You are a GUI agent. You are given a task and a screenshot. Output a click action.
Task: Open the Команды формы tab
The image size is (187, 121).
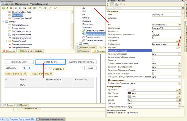point(86,47)
